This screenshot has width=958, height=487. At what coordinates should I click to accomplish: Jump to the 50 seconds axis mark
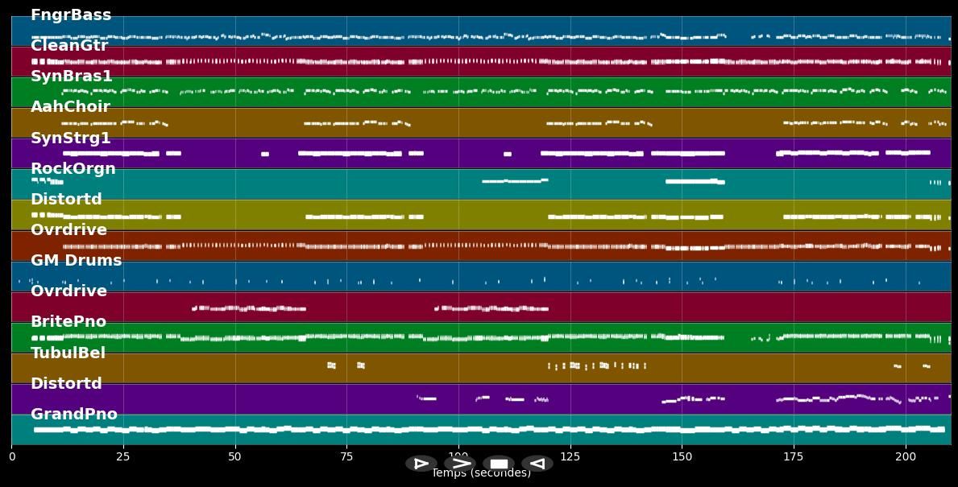[x=235, y=457]
